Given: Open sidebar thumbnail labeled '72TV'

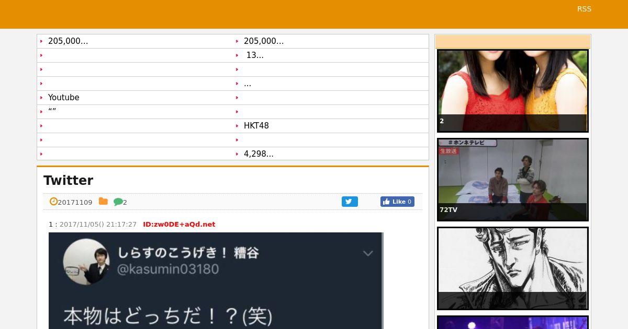Looking at the screenshot, I should [513, 180].
